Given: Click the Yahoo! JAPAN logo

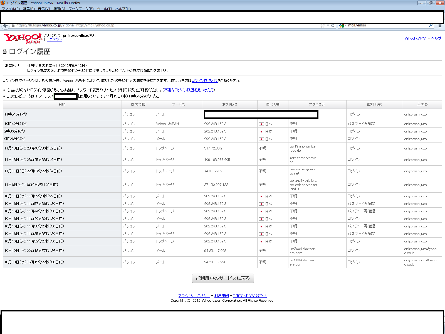Looking at the screenshot, I should pyautogui.click(x=23, y=38).
